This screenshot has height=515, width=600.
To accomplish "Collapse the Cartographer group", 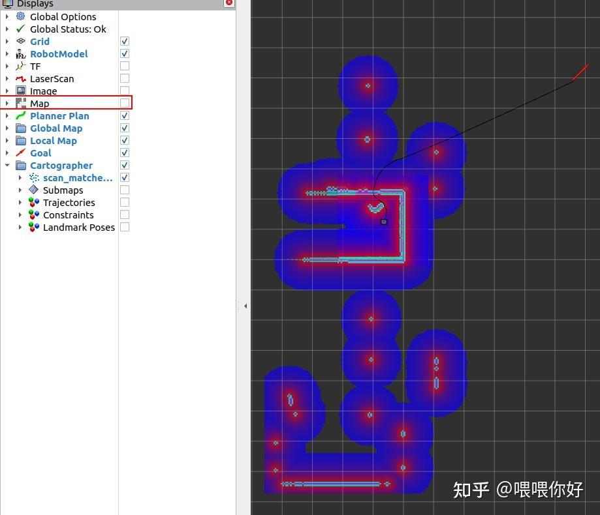I will [7, 165].
